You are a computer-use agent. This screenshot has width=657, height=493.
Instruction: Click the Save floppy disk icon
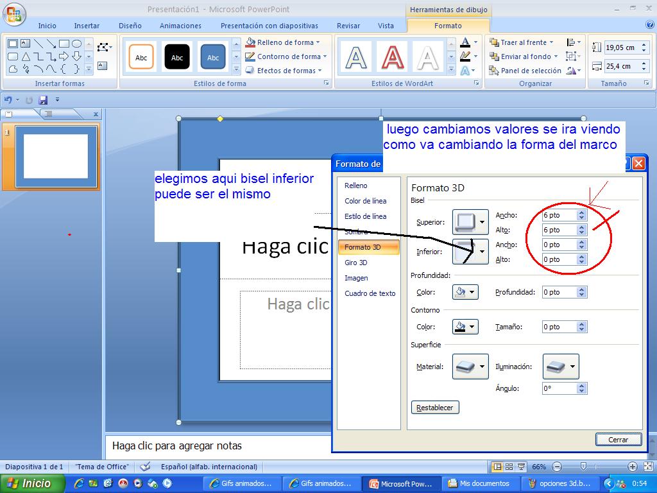[x=43, y=99]
